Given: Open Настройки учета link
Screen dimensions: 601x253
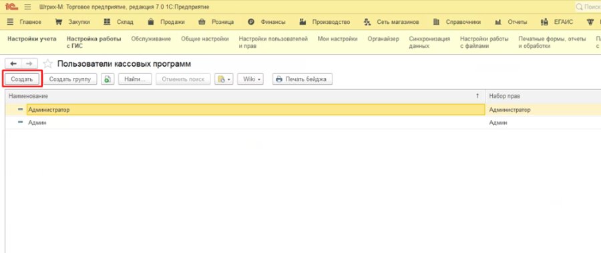Looking at the screenshot, I should click(32, 39).
